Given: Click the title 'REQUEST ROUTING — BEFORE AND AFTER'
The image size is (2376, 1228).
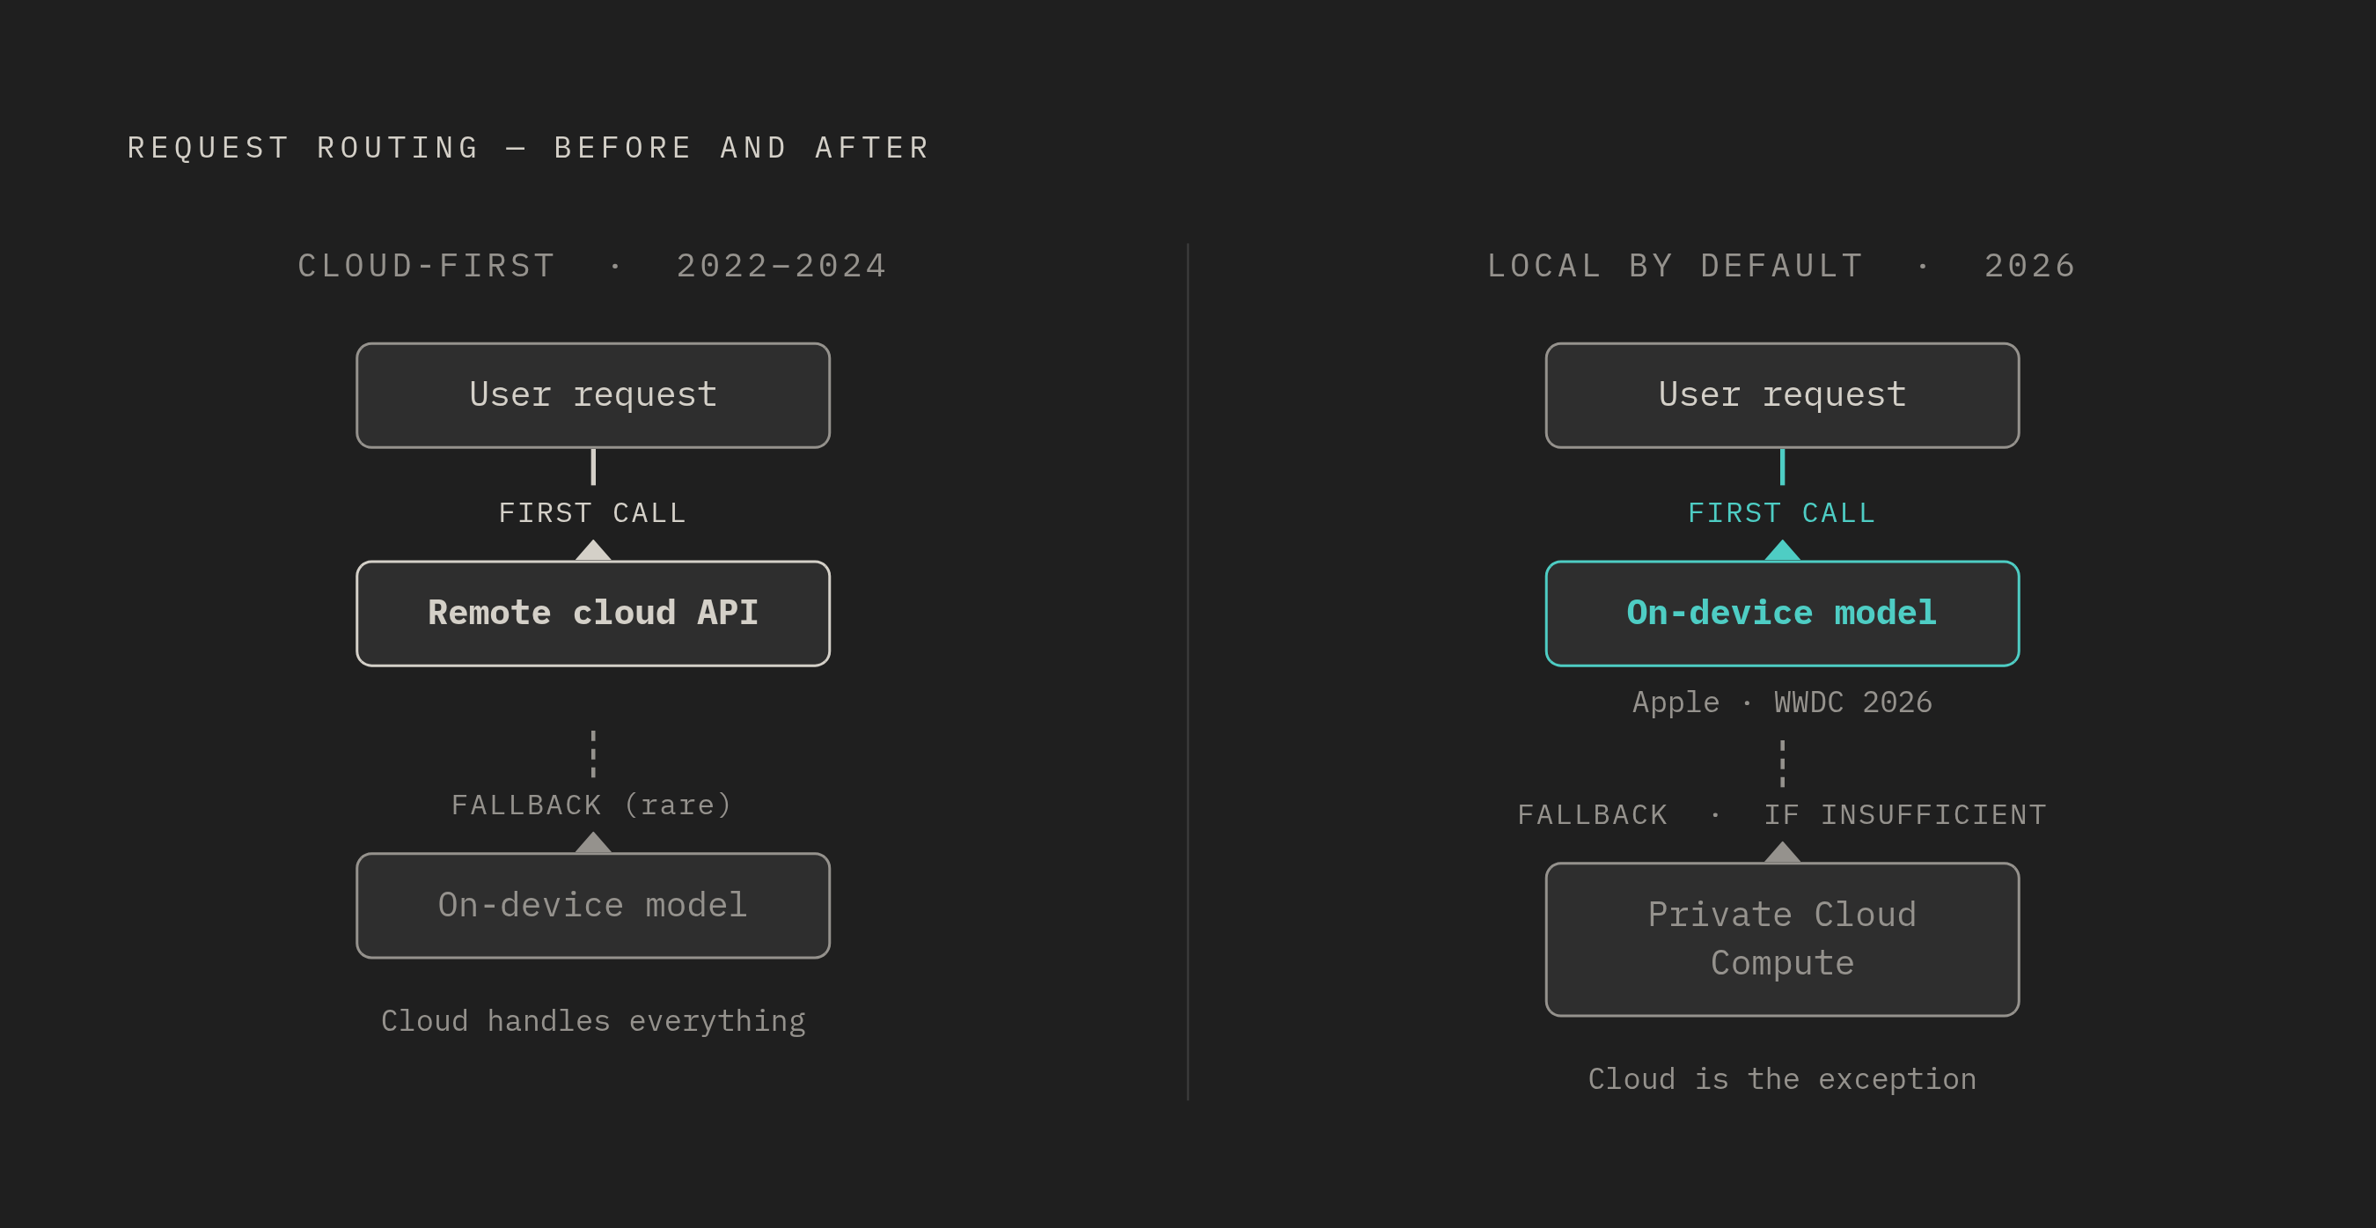Looking at the screenshot, I should pyautogui.click(x=529, y=148).
